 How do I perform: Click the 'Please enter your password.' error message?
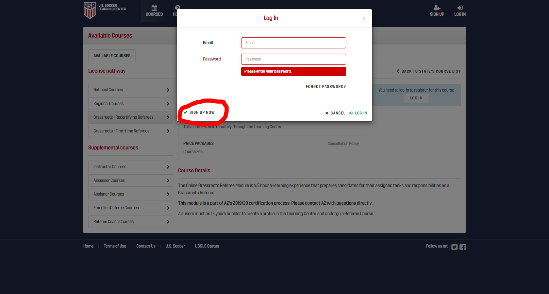(x=293, y=72)
